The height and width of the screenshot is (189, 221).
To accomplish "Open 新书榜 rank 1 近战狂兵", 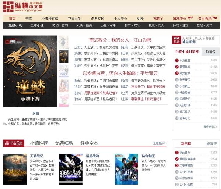I will [185, 153].
